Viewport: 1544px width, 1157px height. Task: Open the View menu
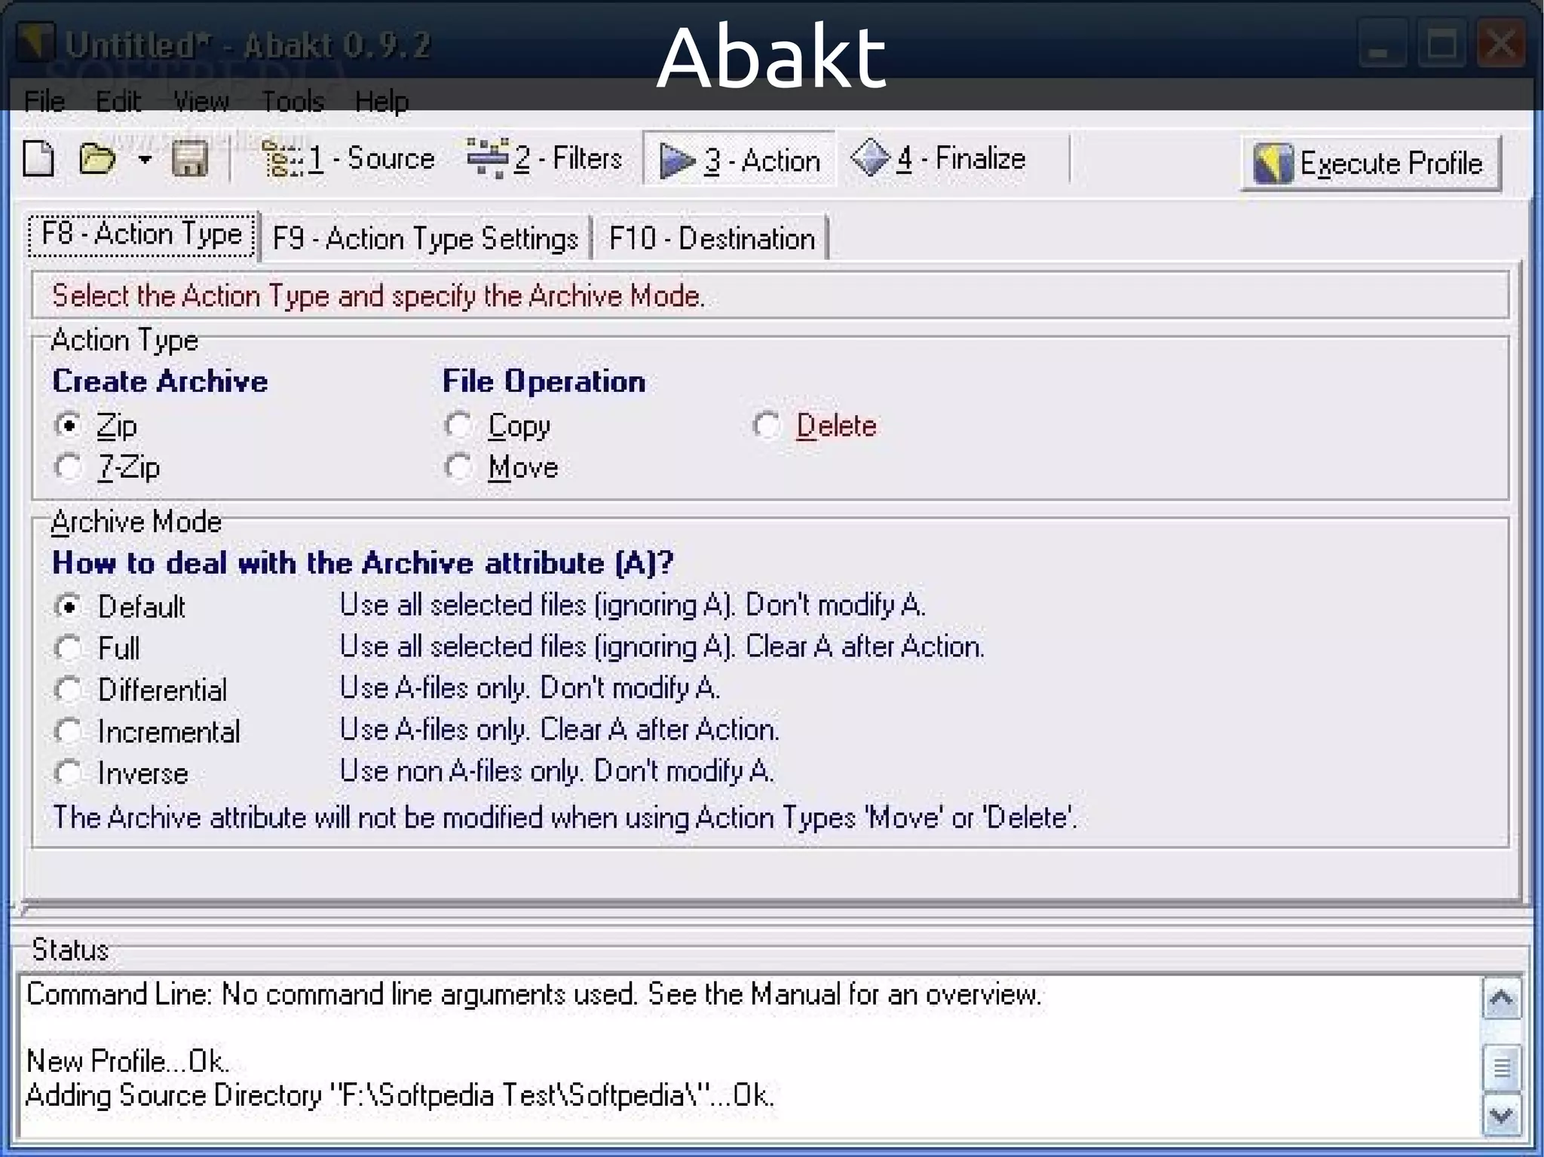click(201, 100)
